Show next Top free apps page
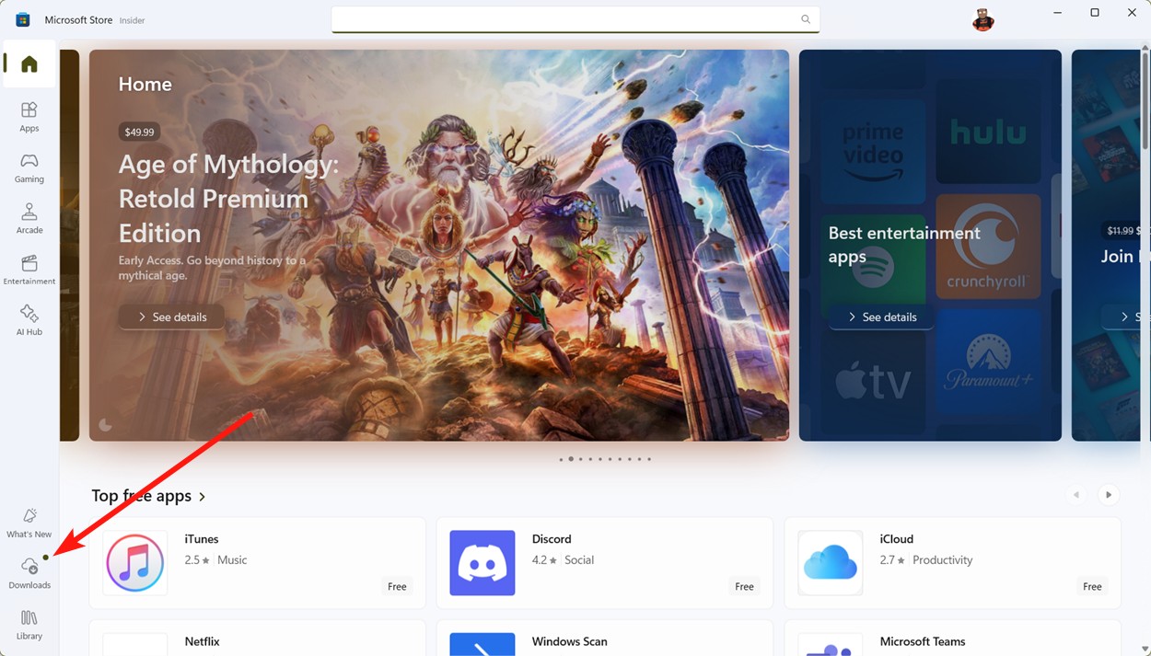The width and height of the screenshot is (1151, 656). click(x=1109, y=495)
